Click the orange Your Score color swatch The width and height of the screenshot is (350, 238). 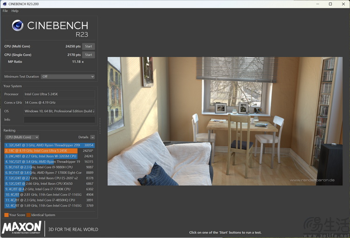pos(7,215)
